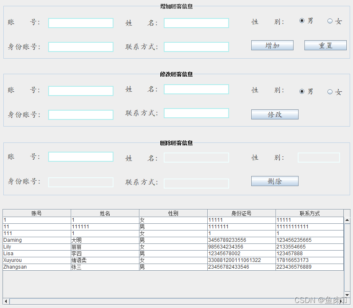Click the 重置 button
The height and width of the screenshot is (308, 353).
click(x=325, y=45)
